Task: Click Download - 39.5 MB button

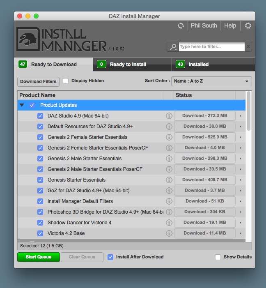Action: [205, 169]
